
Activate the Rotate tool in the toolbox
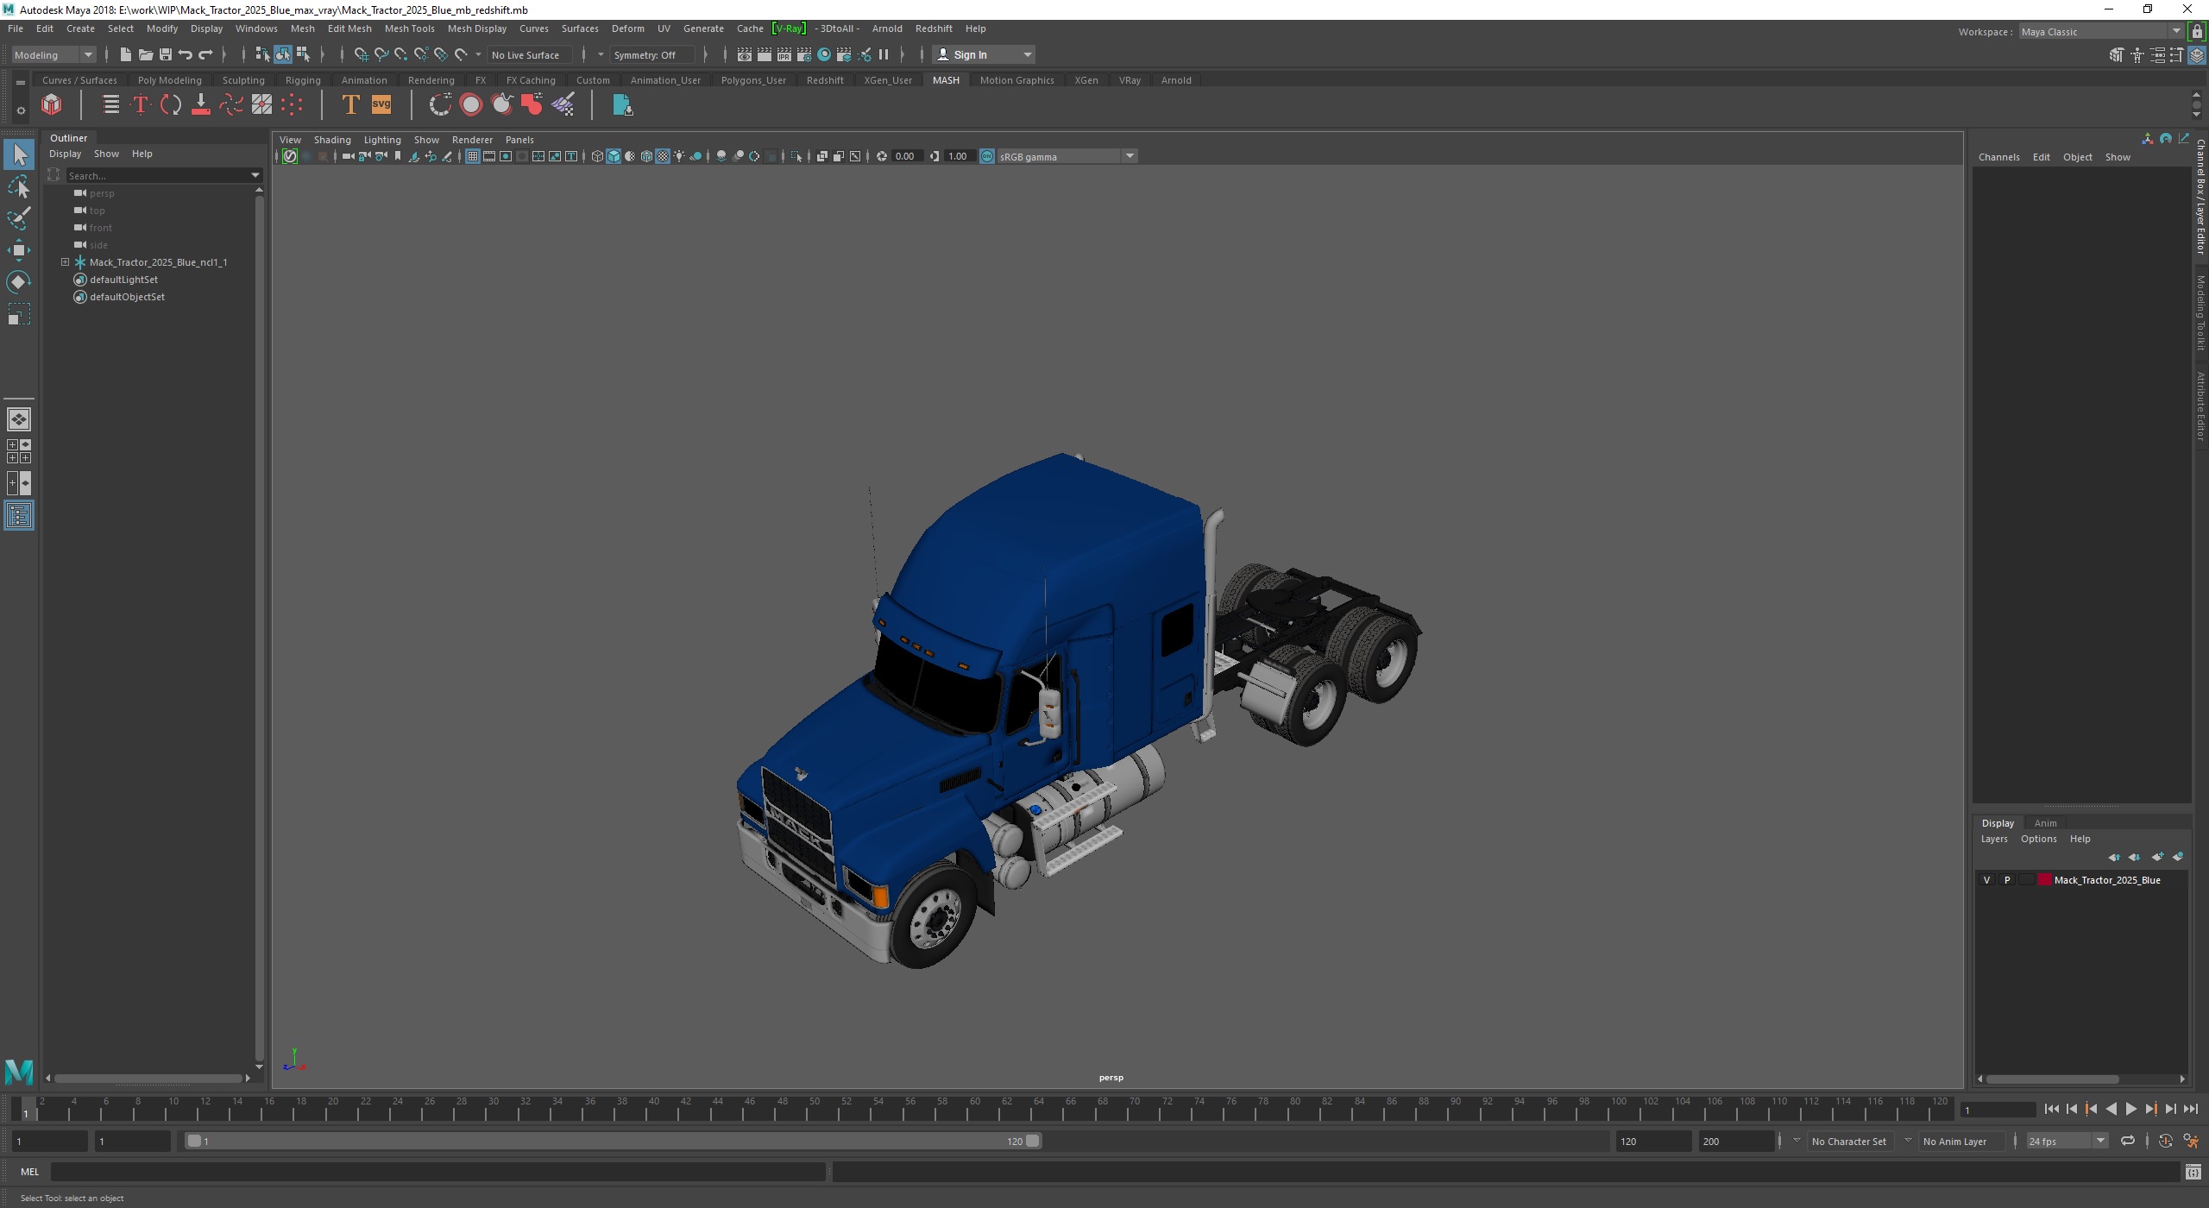(x=19, y=282)
